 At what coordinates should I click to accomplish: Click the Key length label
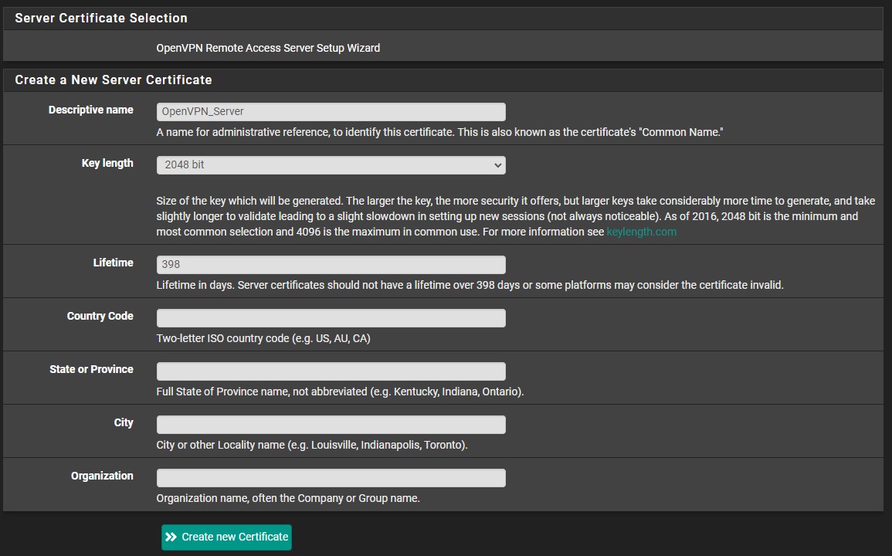click(107, 164)
